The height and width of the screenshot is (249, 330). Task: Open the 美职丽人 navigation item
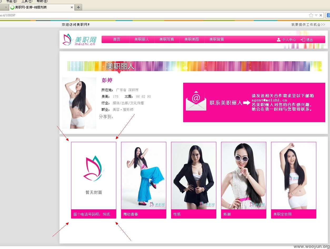coord(142,39)
